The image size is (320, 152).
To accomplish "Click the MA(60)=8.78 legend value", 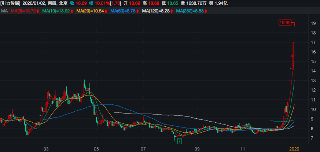I will [x=123, y=11].
